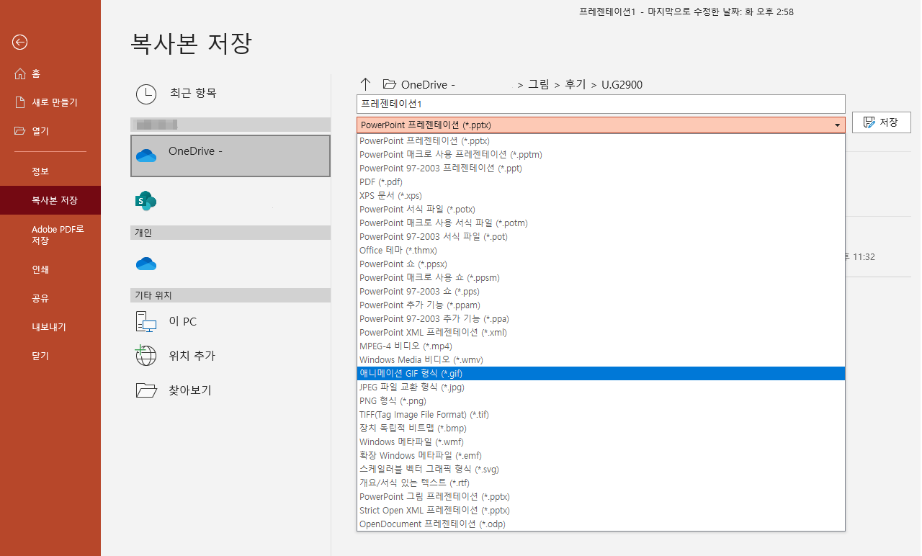
Task: Choose 애니메이션 GIF 형식 (*.gif)
Action: click(601, 374)
